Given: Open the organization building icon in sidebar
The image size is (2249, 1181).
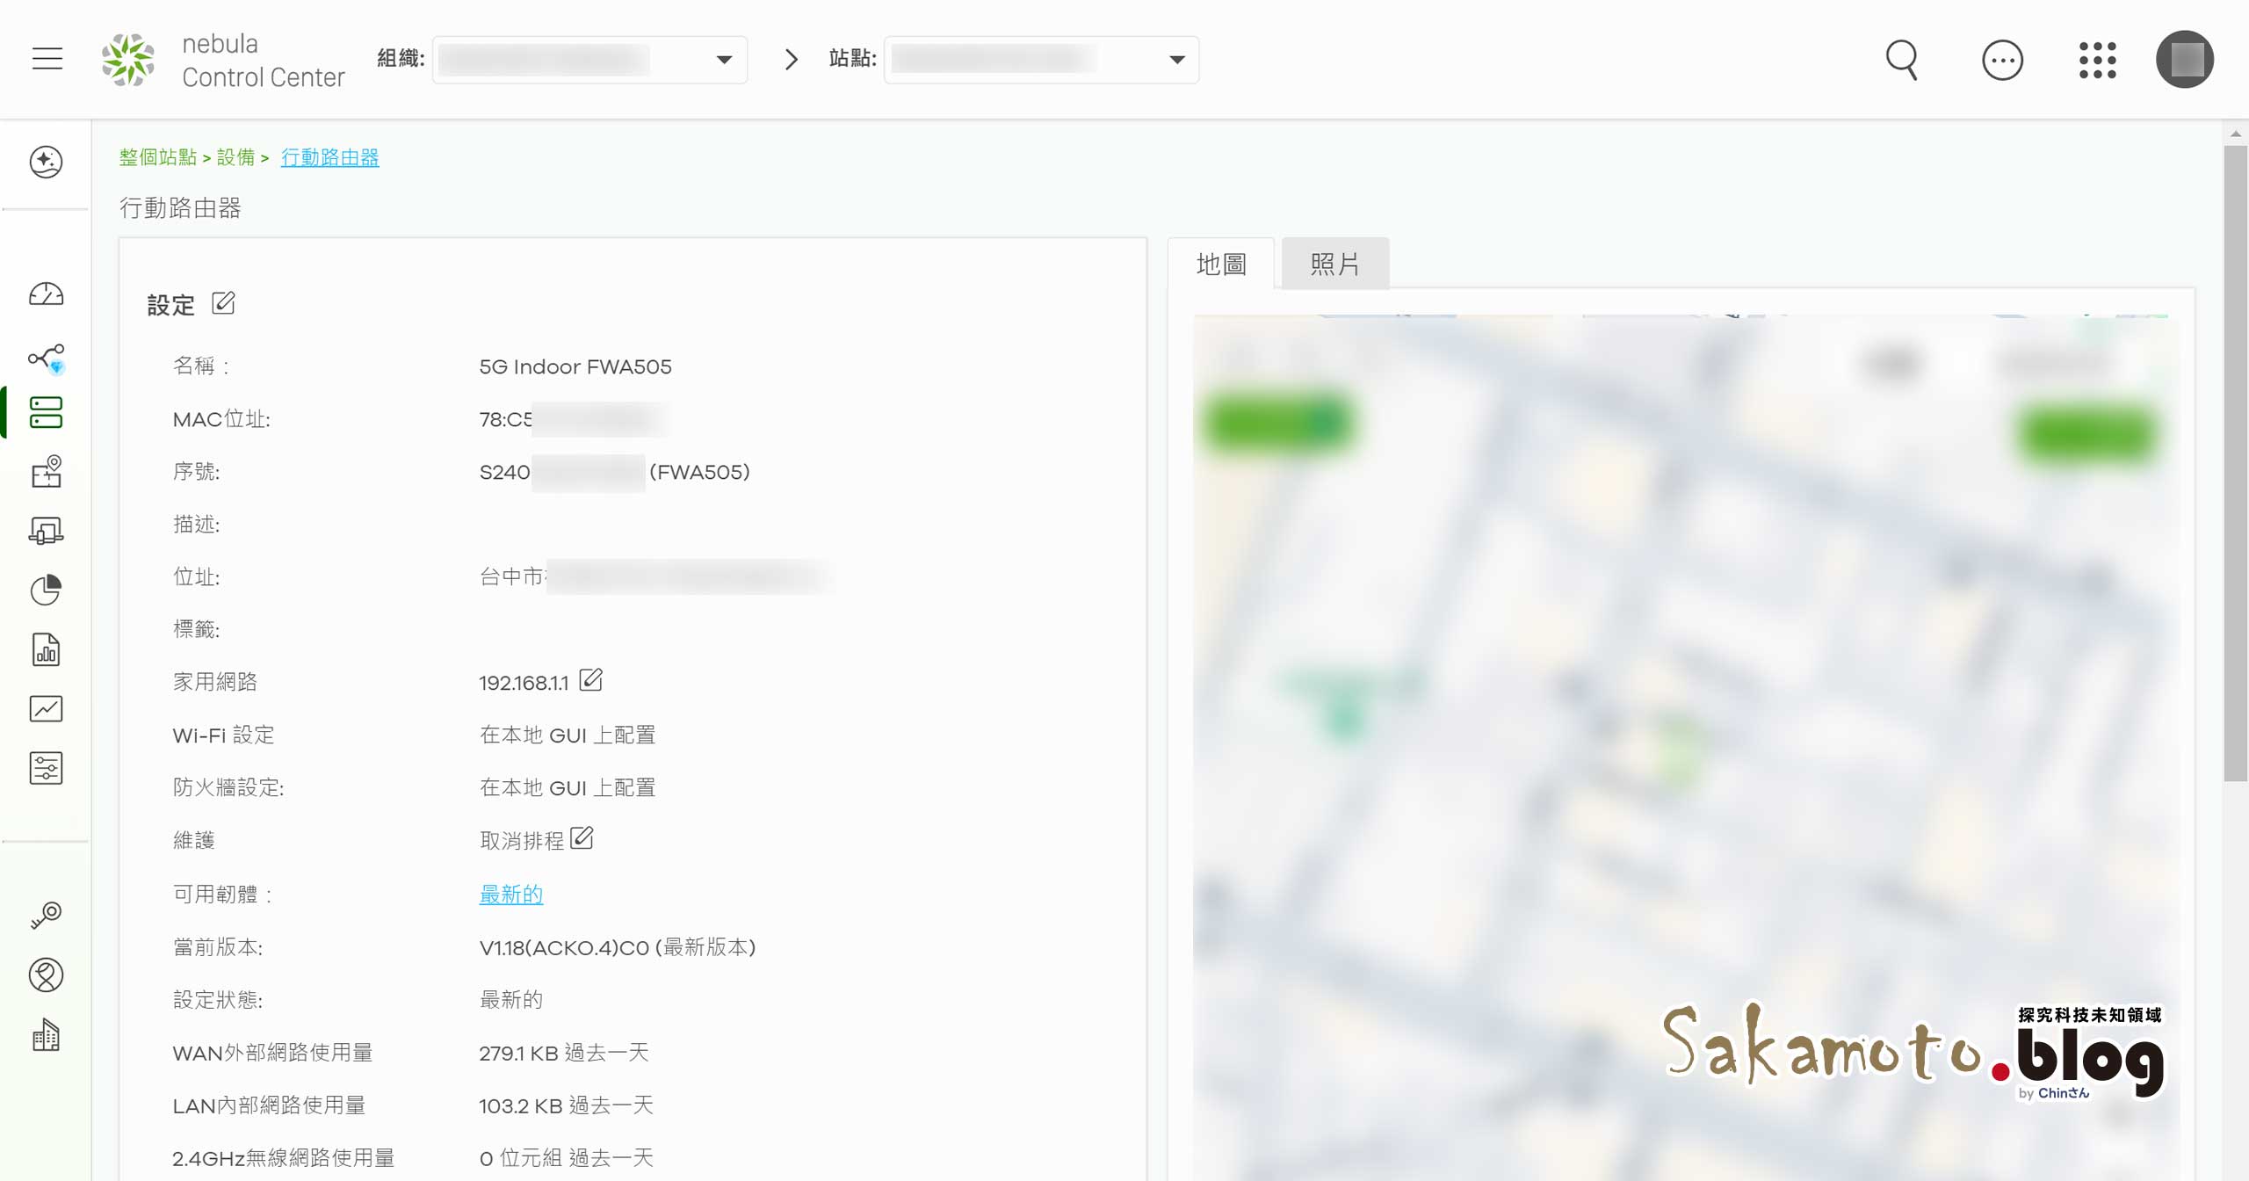Looking at the screenshot, I should [46, 1035].
